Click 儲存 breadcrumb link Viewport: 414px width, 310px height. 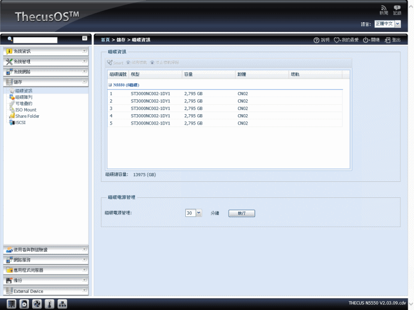point(121,40)
